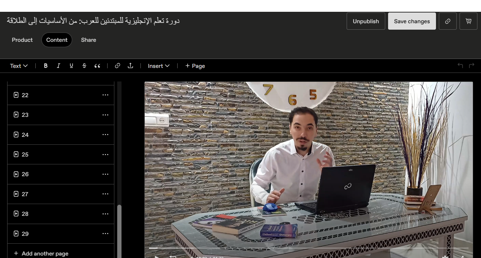Switch to the Product tab

[x=22, y=40]
